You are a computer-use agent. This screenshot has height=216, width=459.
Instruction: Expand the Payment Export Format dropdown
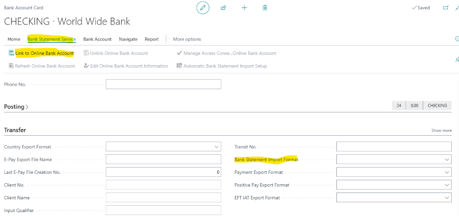[447, 172]
